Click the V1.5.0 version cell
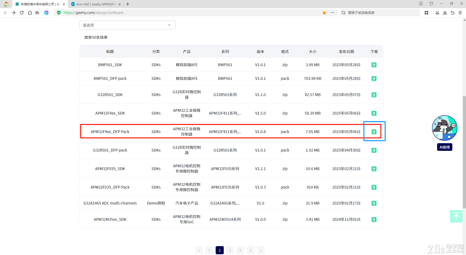466x255 pixels. coord(260,113)
